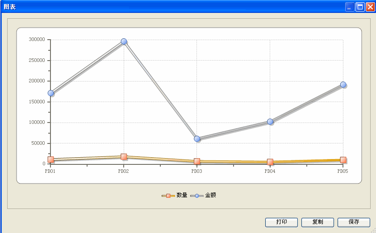The image size is (376, 233).
Task: Click the 数量 square marker at PD04
Action: click(x=270, y=162)
